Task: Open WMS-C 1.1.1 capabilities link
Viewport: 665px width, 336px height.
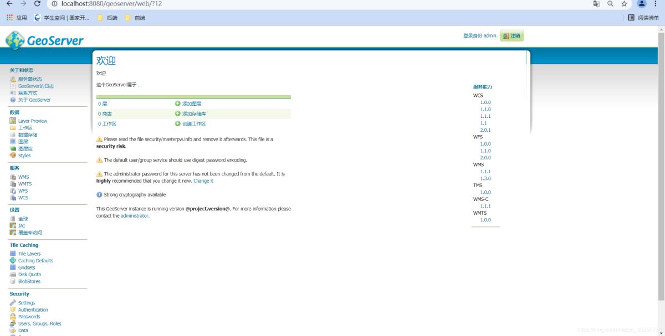Action: pyautogui.click(x=485, y=206)
